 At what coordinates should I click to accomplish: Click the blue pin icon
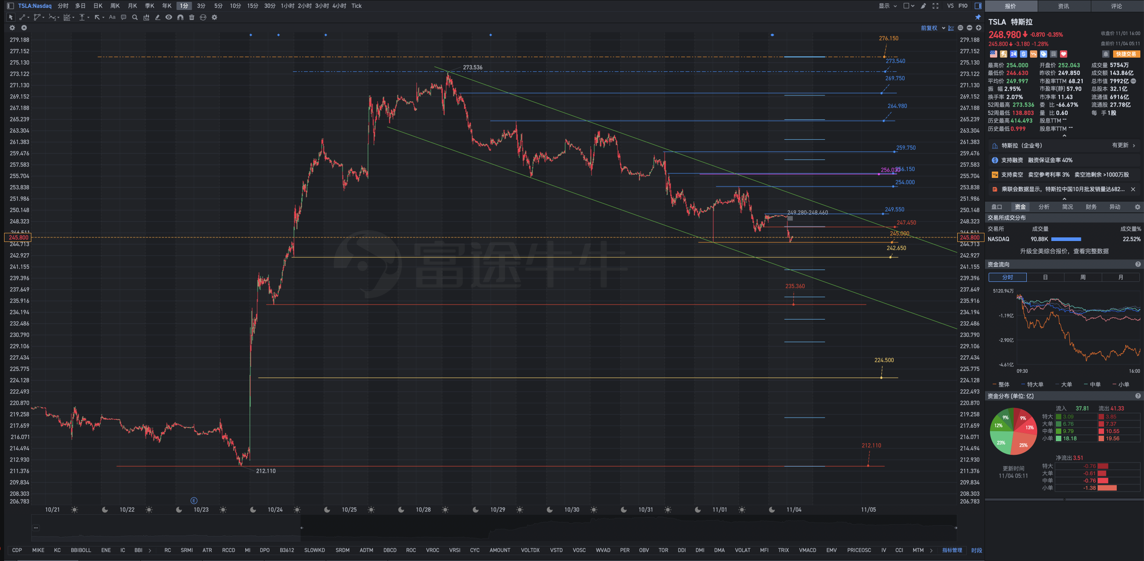coord(978,17)
